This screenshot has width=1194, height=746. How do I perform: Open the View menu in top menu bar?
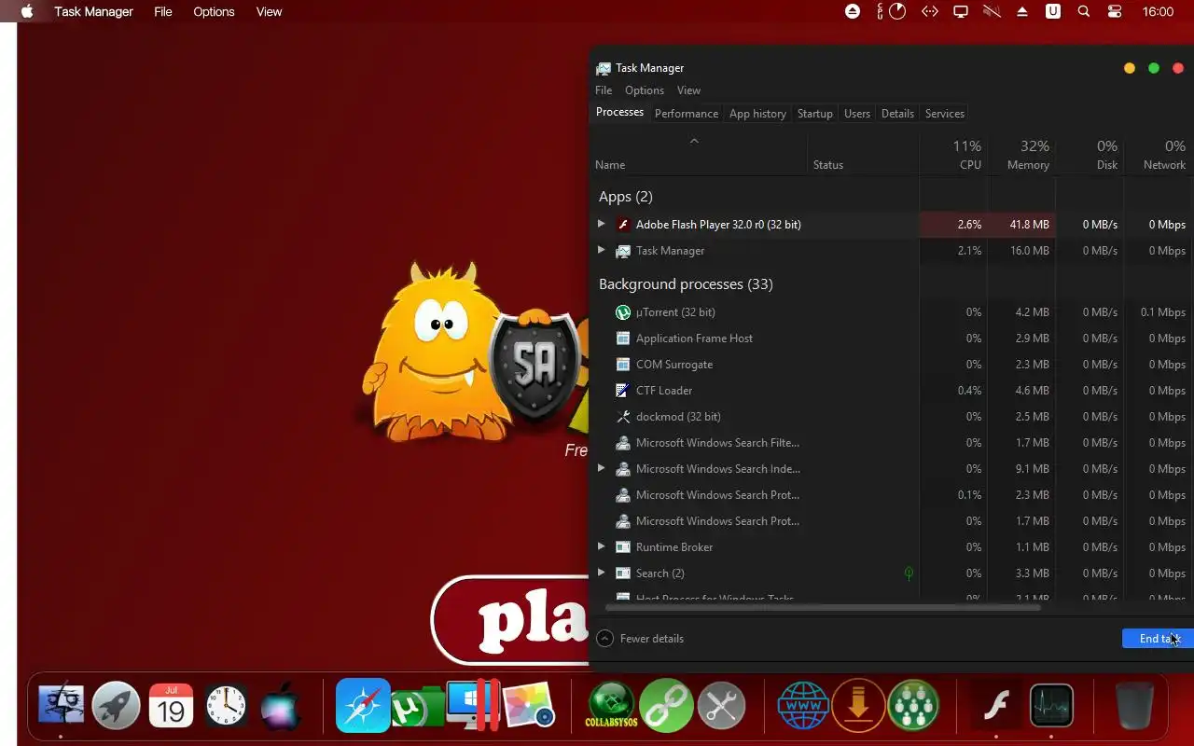tap(269, 11)
